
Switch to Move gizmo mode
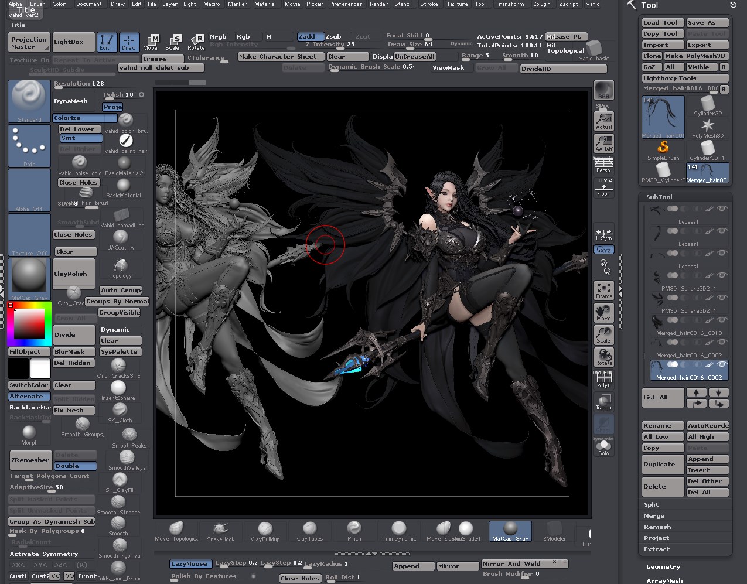[151, 42]
